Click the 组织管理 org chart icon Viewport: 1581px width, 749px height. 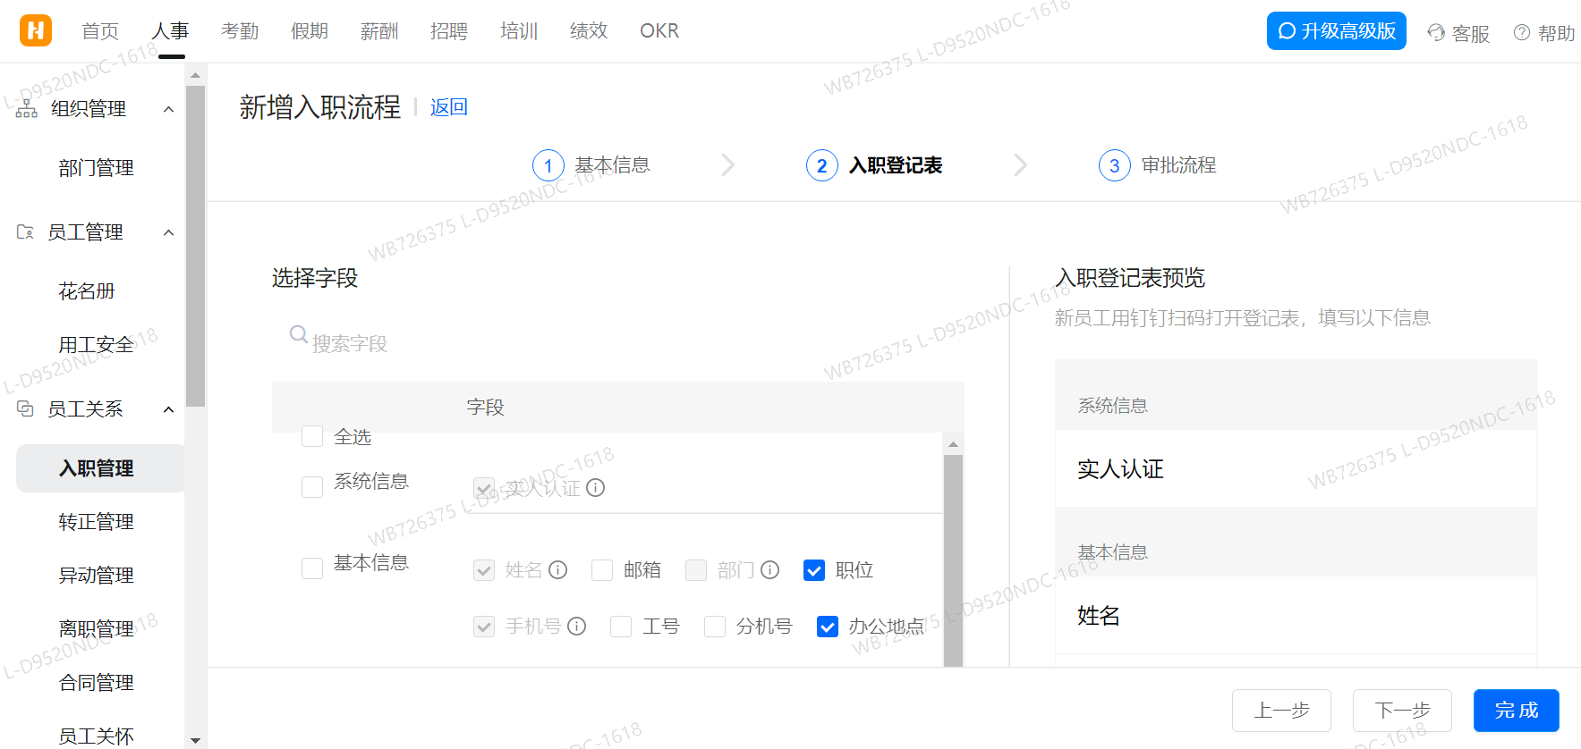[x=27, y=109]
